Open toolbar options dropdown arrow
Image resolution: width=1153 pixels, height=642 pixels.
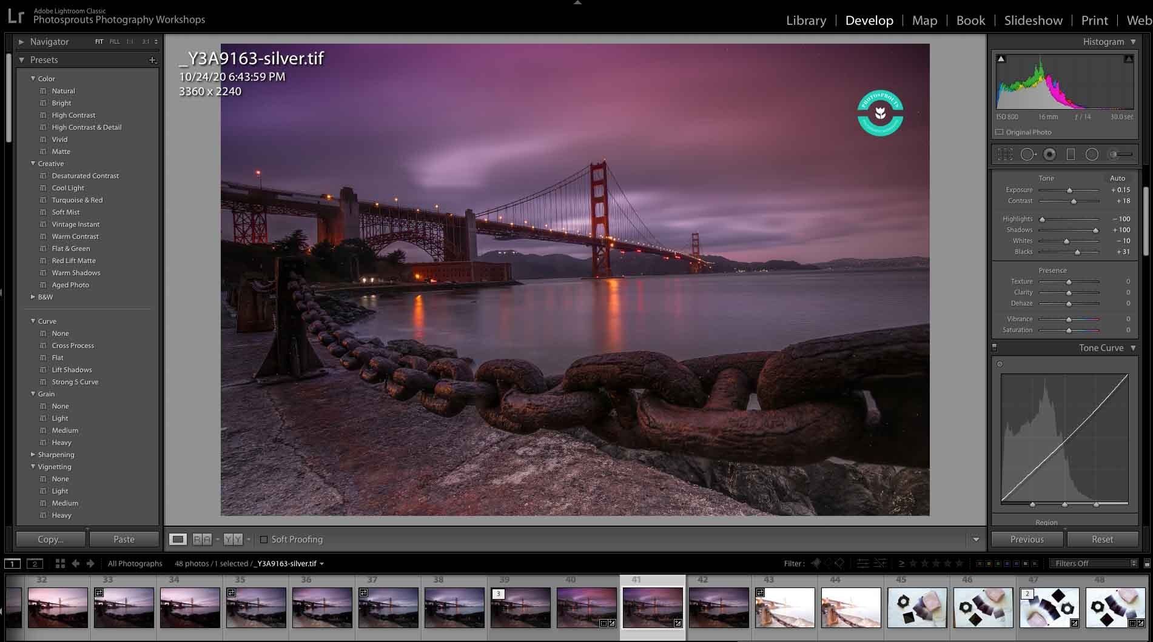(x=975, y=539)
